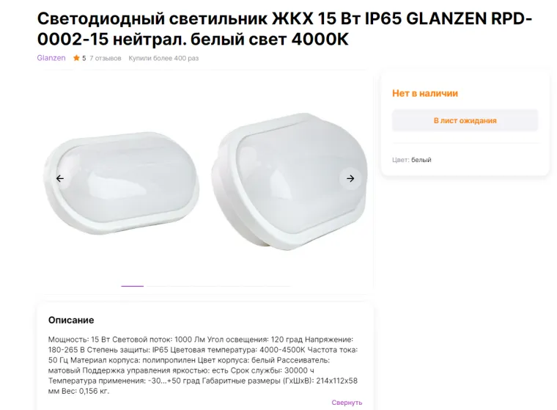Click the Нет в наличии status text
557x410 pixels.
pyautogui.click(x=425, y=93)
